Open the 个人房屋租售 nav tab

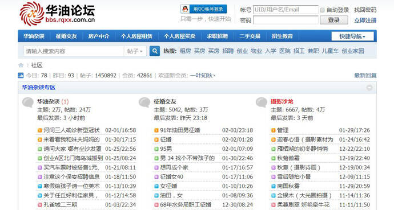(x=136, y=36)
